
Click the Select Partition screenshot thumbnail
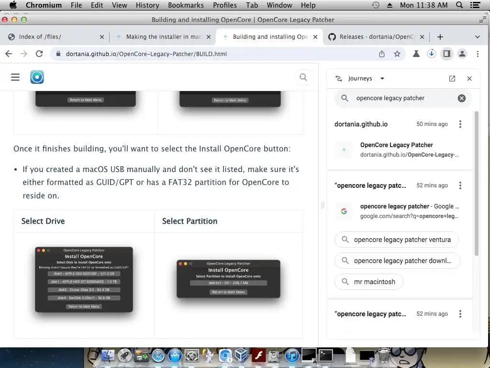[228, 278]
